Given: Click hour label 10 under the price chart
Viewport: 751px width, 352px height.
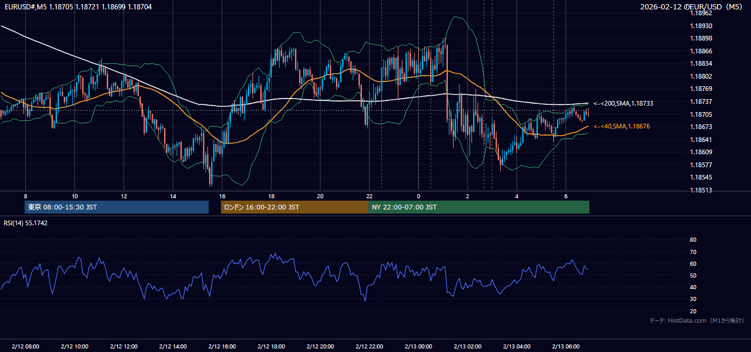Looking at the screenshot, I should 75,195.
